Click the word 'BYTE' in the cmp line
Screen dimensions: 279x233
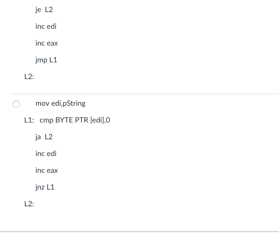coord(63,120)
